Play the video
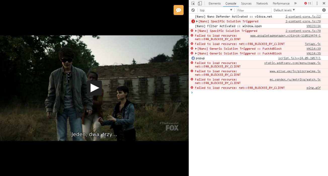The width and height of the screenshot is (328, 176). coord(94,88)
